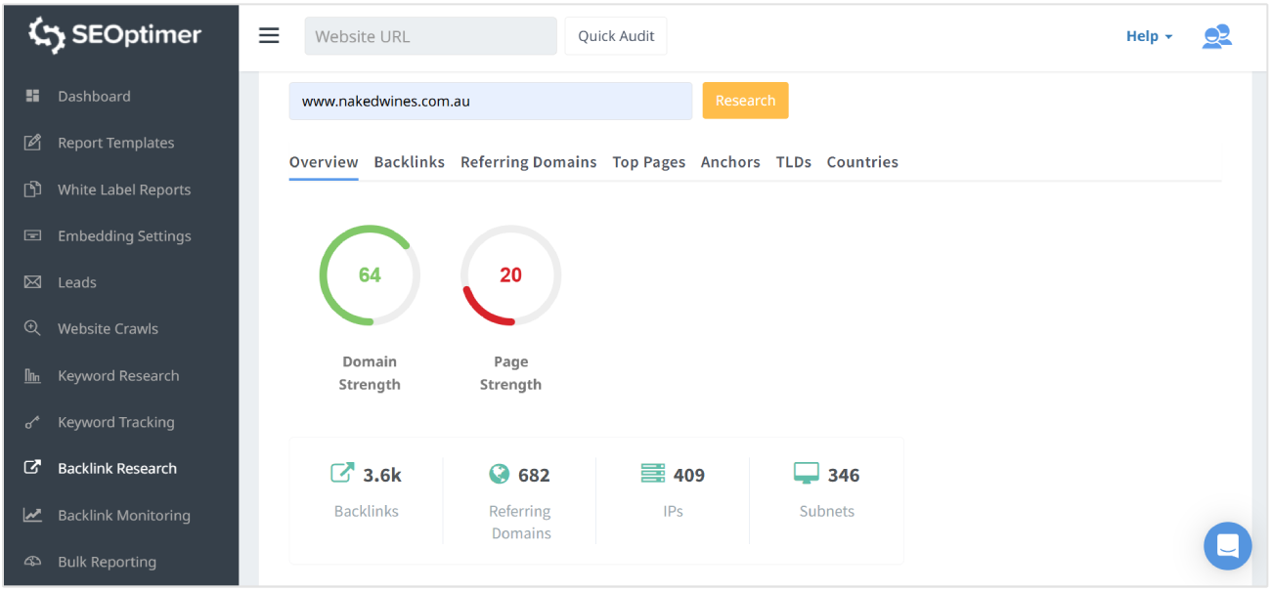Open the Anchors tab

tap(729, 162)
